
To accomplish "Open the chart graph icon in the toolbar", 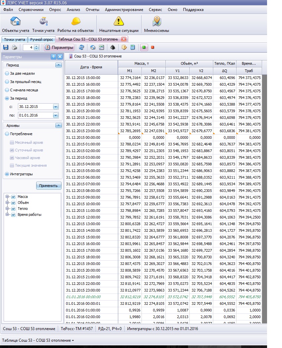I will 102,47.
